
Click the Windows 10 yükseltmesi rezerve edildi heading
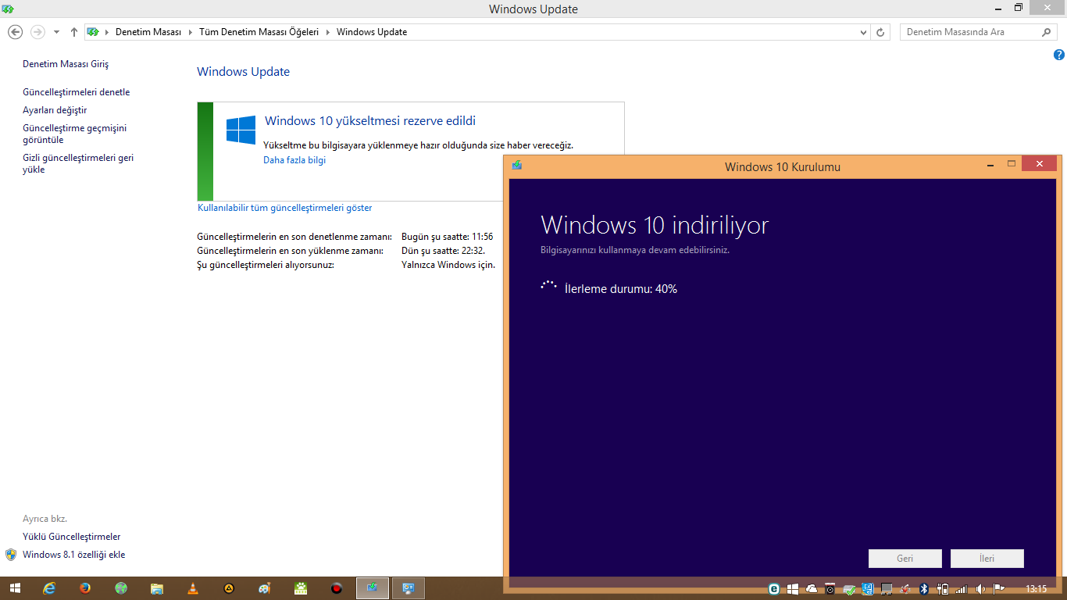pos(370,120)
